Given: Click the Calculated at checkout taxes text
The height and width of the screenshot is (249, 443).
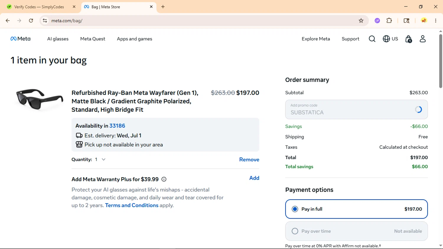Looking at the screenshot, I should (x=403, y=147).
